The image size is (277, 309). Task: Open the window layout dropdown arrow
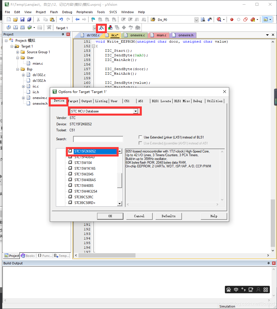[x=270, y=19]
